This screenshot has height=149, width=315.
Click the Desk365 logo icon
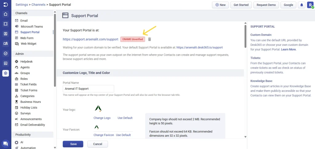coord(6,5)
